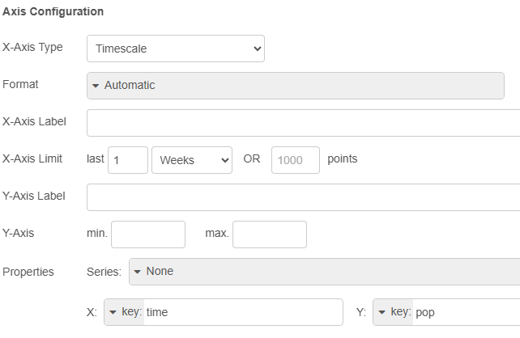Viewport: 520px width, 338px height.
Task: Click the X-Axis Label text field
Action: pos(303,123)
